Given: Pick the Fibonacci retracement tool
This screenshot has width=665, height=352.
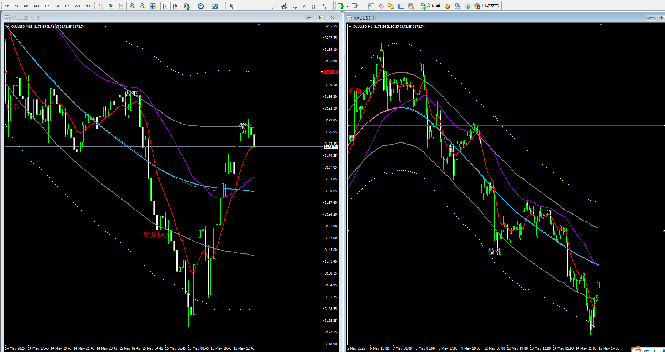Looking at the screenshot, I should (x=294, y=6).
